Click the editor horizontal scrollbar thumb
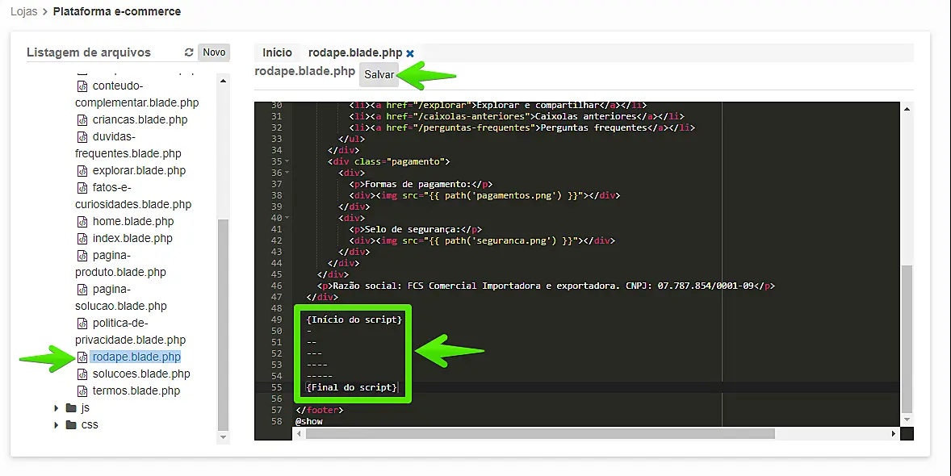This screenshot has height=476, width=951. 540,434
